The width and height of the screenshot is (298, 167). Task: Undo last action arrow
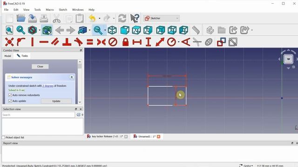tap(92, 19)
